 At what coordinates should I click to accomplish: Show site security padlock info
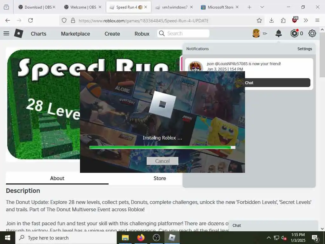[73, 20]
